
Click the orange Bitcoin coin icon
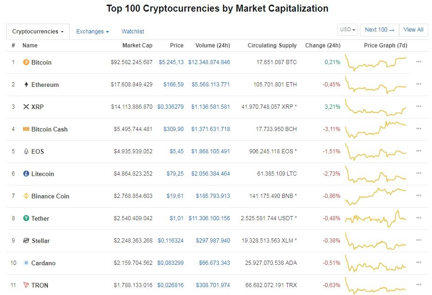coord(26,62)
